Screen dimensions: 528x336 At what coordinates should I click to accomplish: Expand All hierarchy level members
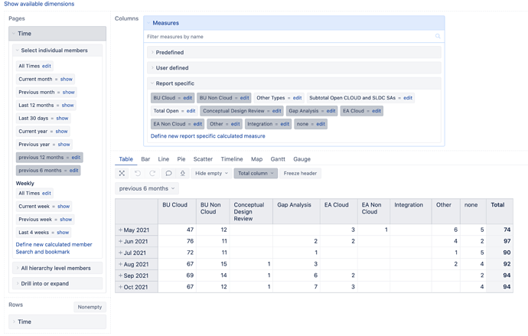click(57, 268)
